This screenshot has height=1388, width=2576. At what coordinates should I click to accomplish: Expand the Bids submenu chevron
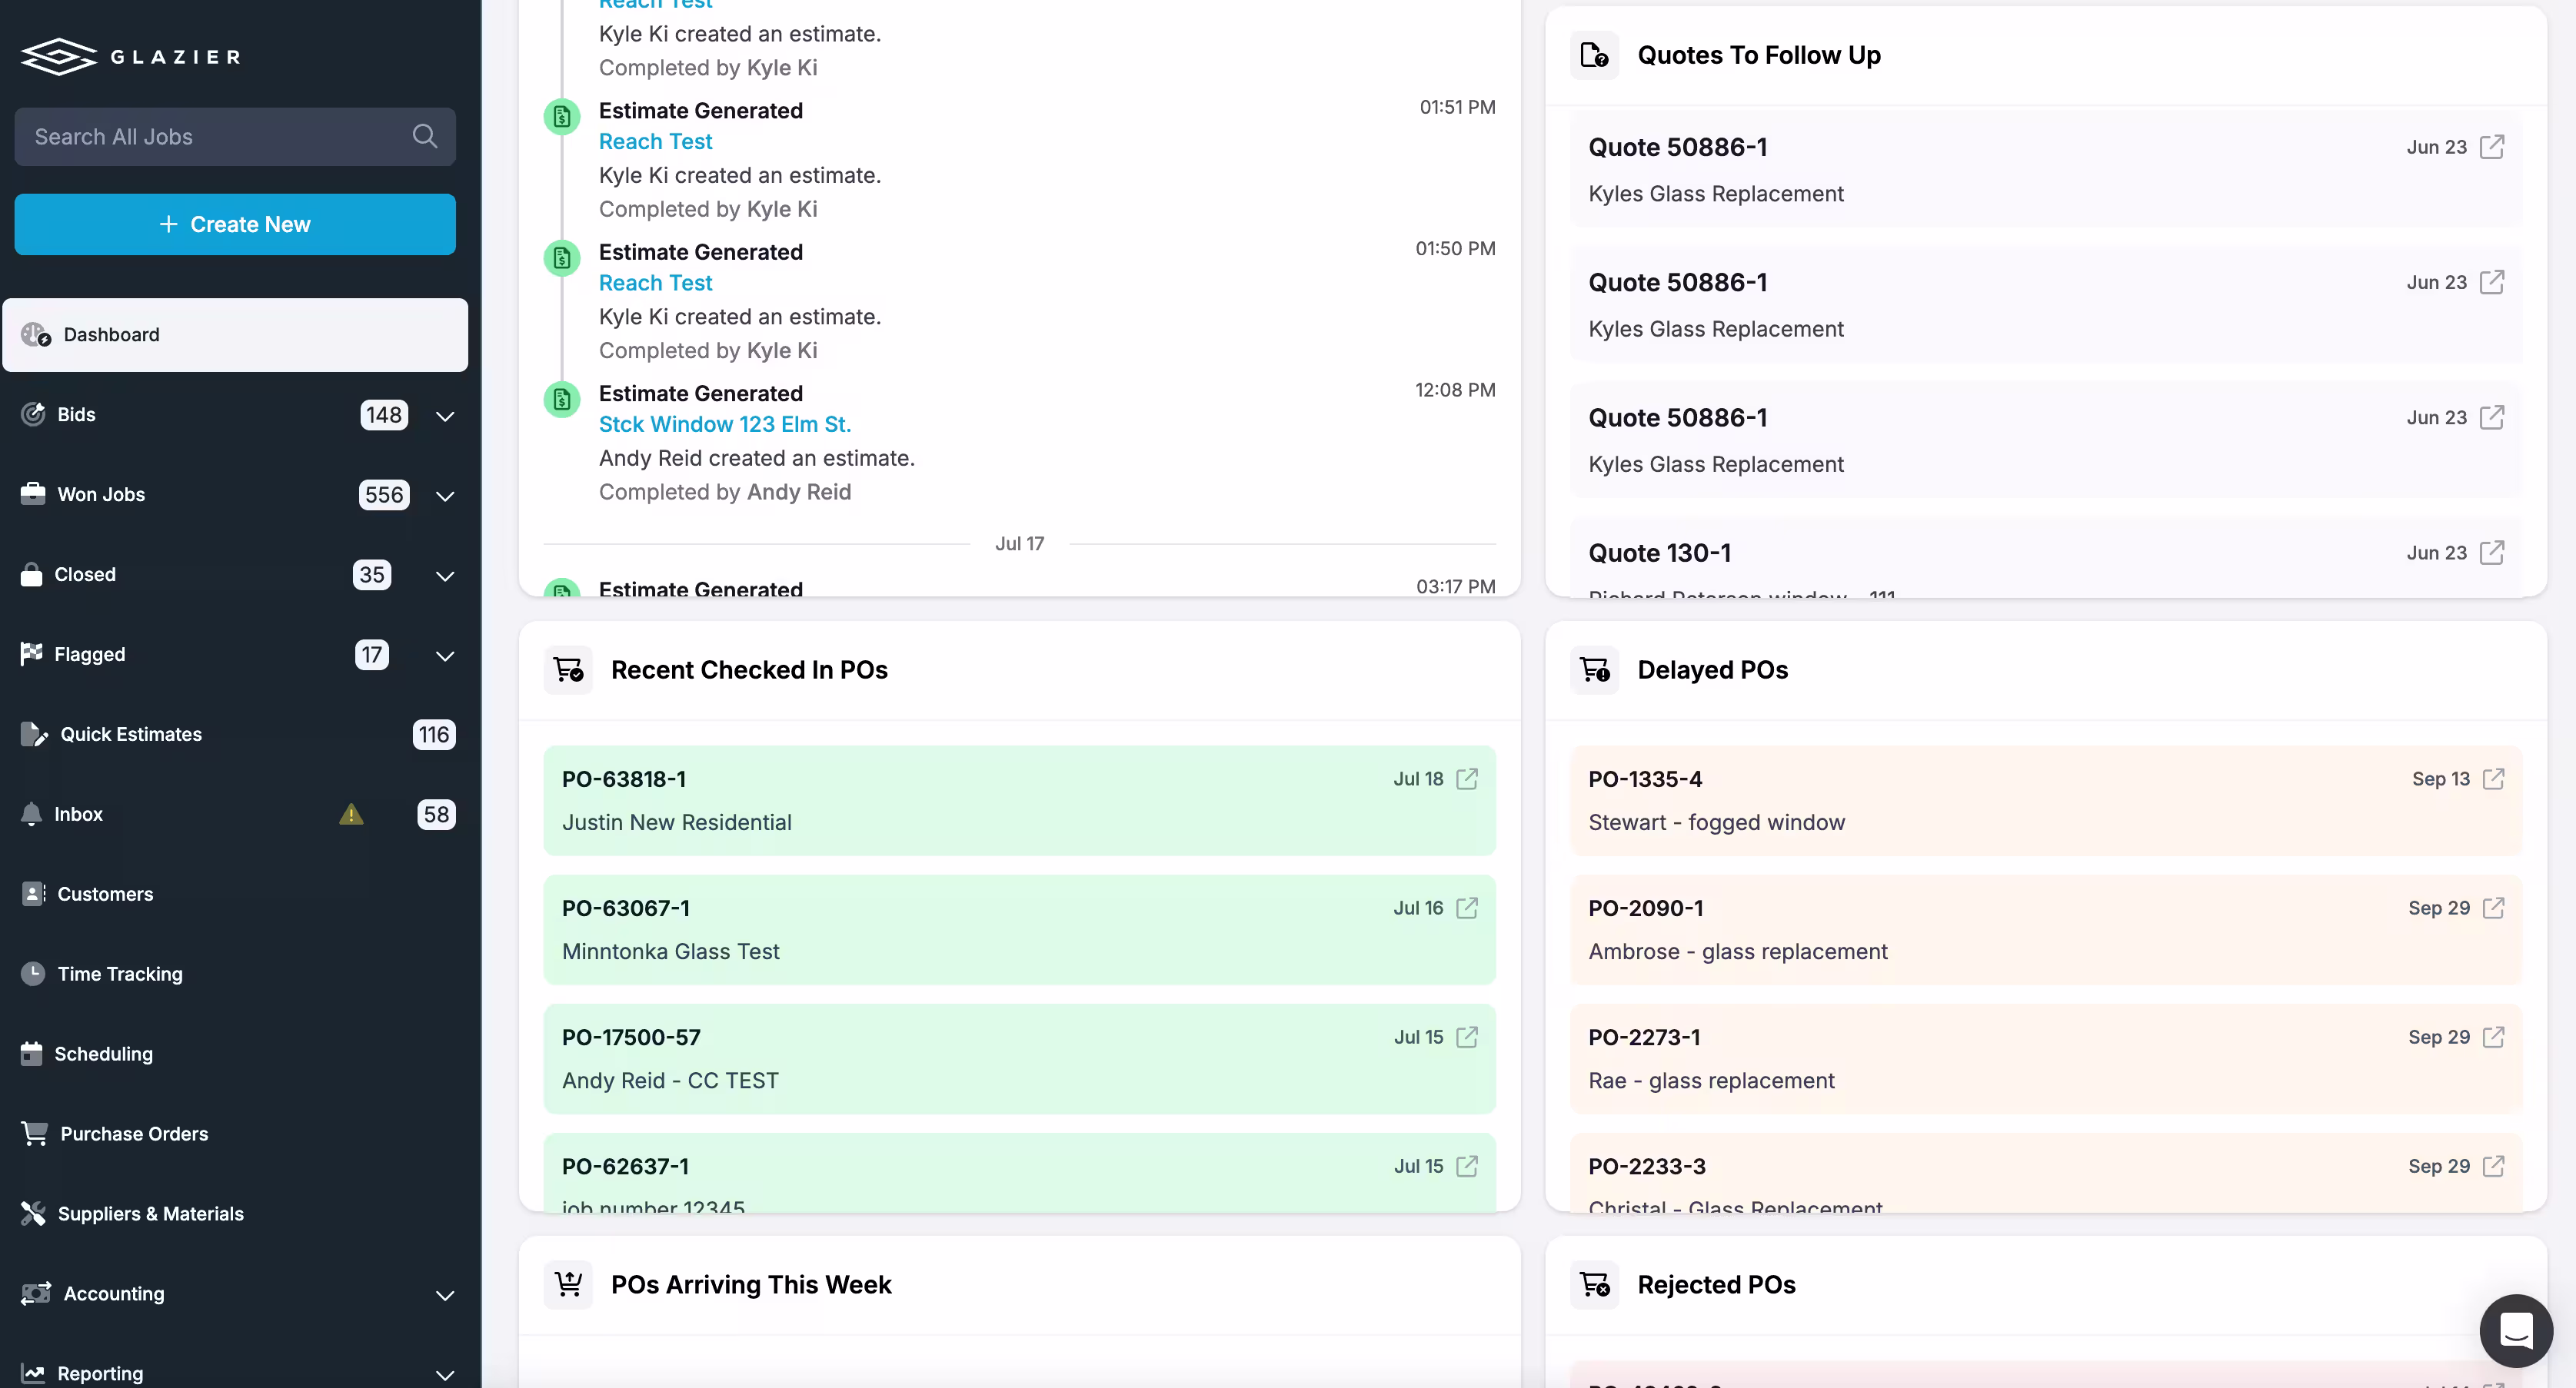(445, 416)
